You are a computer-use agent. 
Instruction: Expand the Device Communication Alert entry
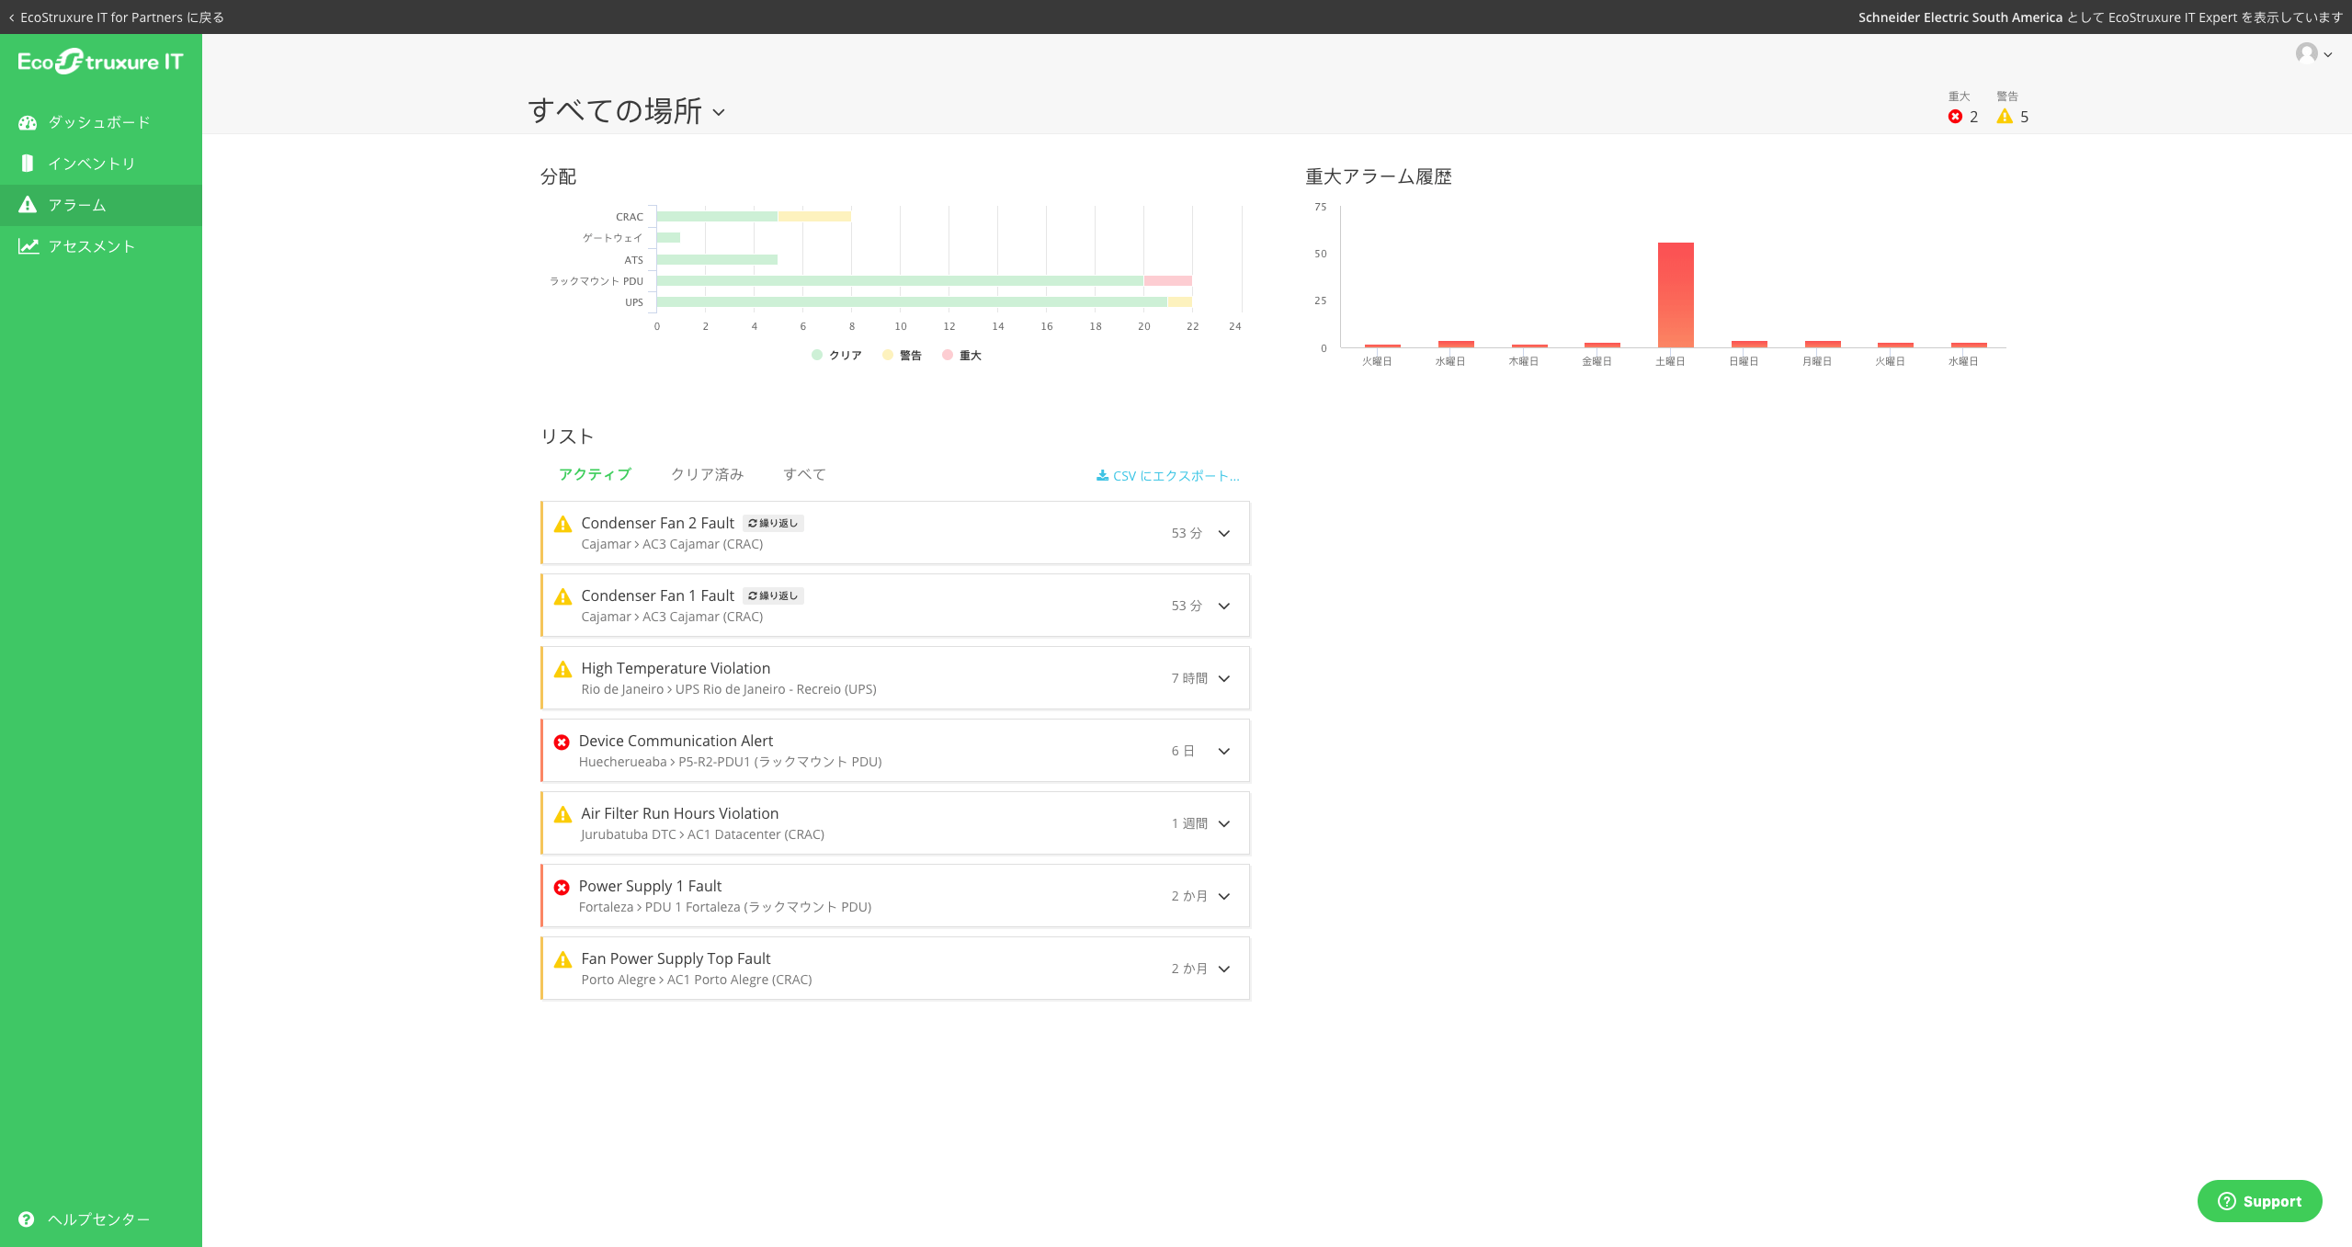pos(1223,751)
